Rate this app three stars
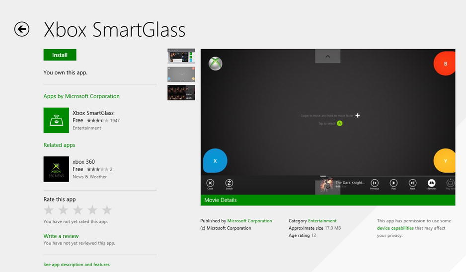 click(78, 210)
